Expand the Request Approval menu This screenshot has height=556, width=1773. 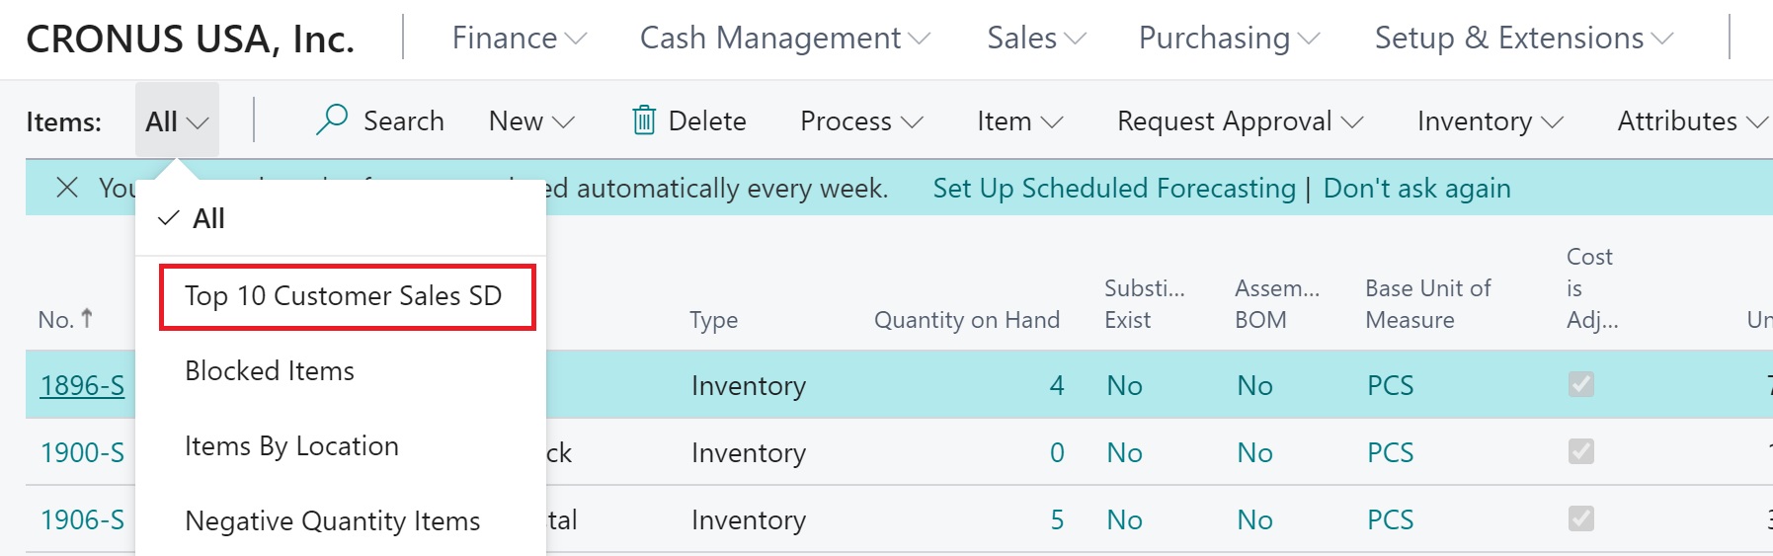point(1240,121)
